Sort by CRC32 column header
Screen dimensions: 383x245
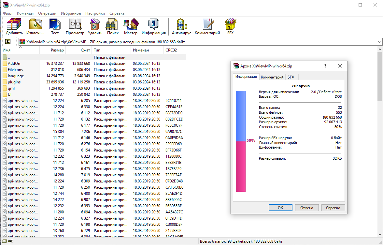[175, 50]
